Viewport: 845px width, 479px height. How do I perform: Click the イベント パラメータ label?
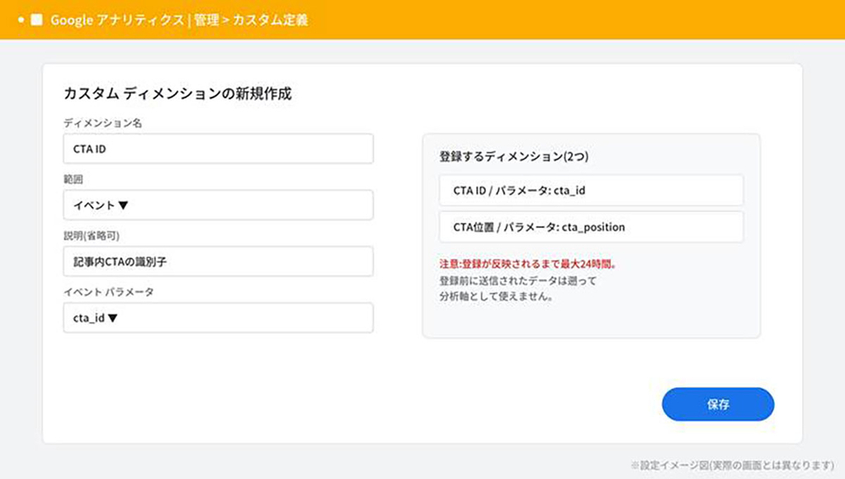pos(109,292)
